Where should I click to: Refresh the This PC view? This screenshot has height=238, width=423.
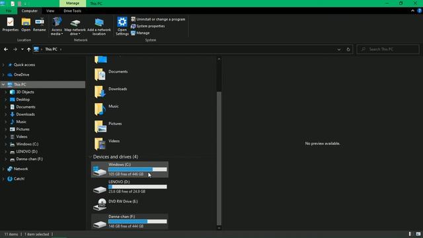pyautogui.click(x=348, y=50)
